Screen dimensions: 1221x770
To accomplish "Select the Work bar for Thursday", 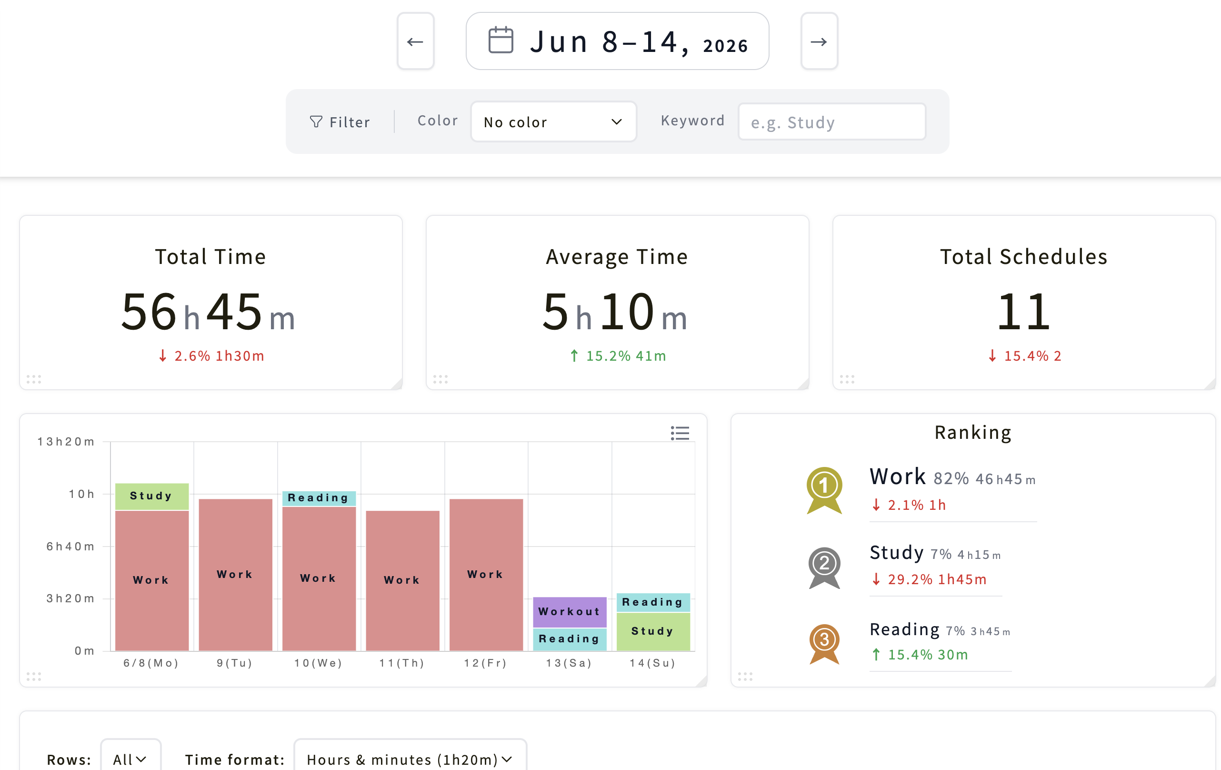I will (x=402, y=580).
